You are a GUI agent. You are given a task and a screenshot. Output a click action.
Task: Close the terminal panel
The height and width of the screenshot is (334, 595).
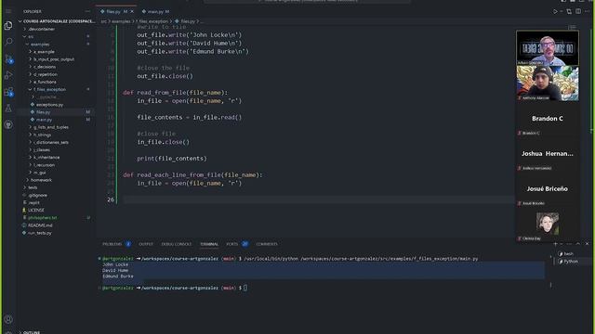[587, 244]
